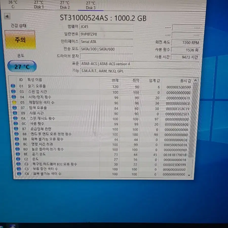Screen dimensions: 228x228
Task: Click the blue status icon for 09 사용 시간
Action: 15,113
